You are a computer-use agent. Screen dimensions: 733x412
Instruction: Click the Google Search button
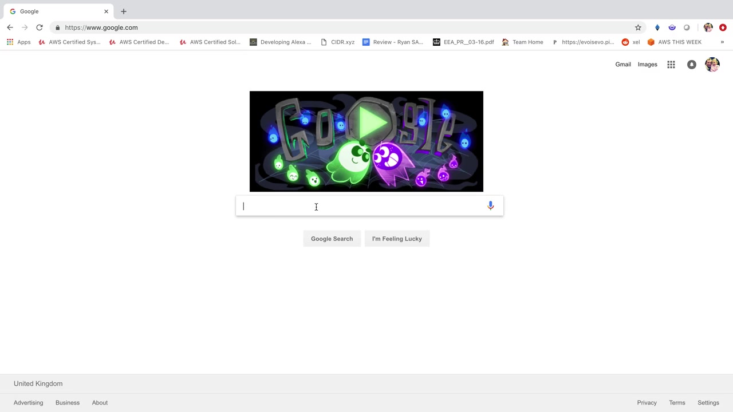332,239
